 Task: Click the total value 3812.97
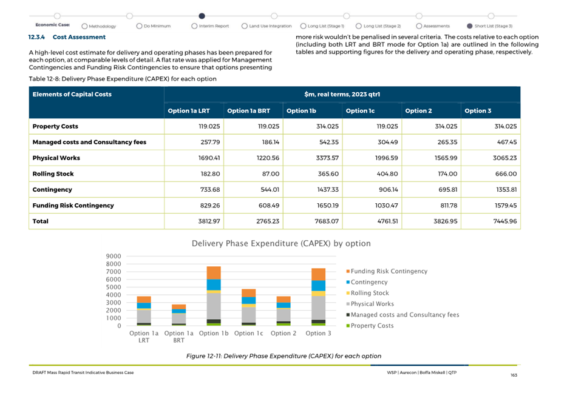(209, 221)
